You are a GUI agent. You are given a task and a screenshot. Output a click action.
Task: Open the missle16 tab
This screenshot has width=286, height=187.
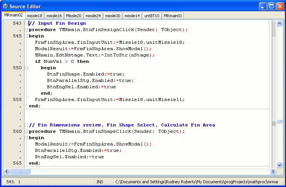(x=54, y=15)
